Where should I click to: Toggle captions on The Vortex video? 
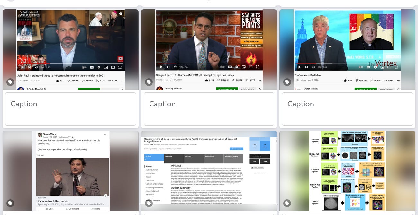point(369,67)
